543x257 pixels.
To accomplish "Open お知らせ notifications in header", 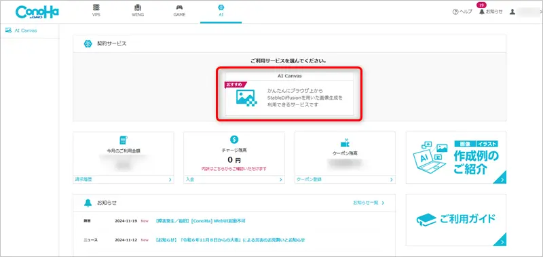I will [x=491, y=12].
